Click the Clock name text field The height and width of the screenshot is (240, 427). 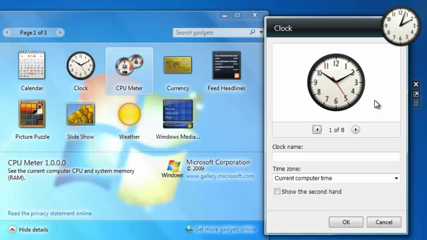click(336, 157)
